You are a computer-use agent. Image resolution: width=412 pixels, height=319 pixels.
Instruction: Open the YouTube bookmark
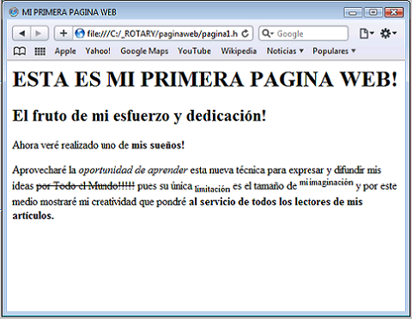[x=194, y=51]
